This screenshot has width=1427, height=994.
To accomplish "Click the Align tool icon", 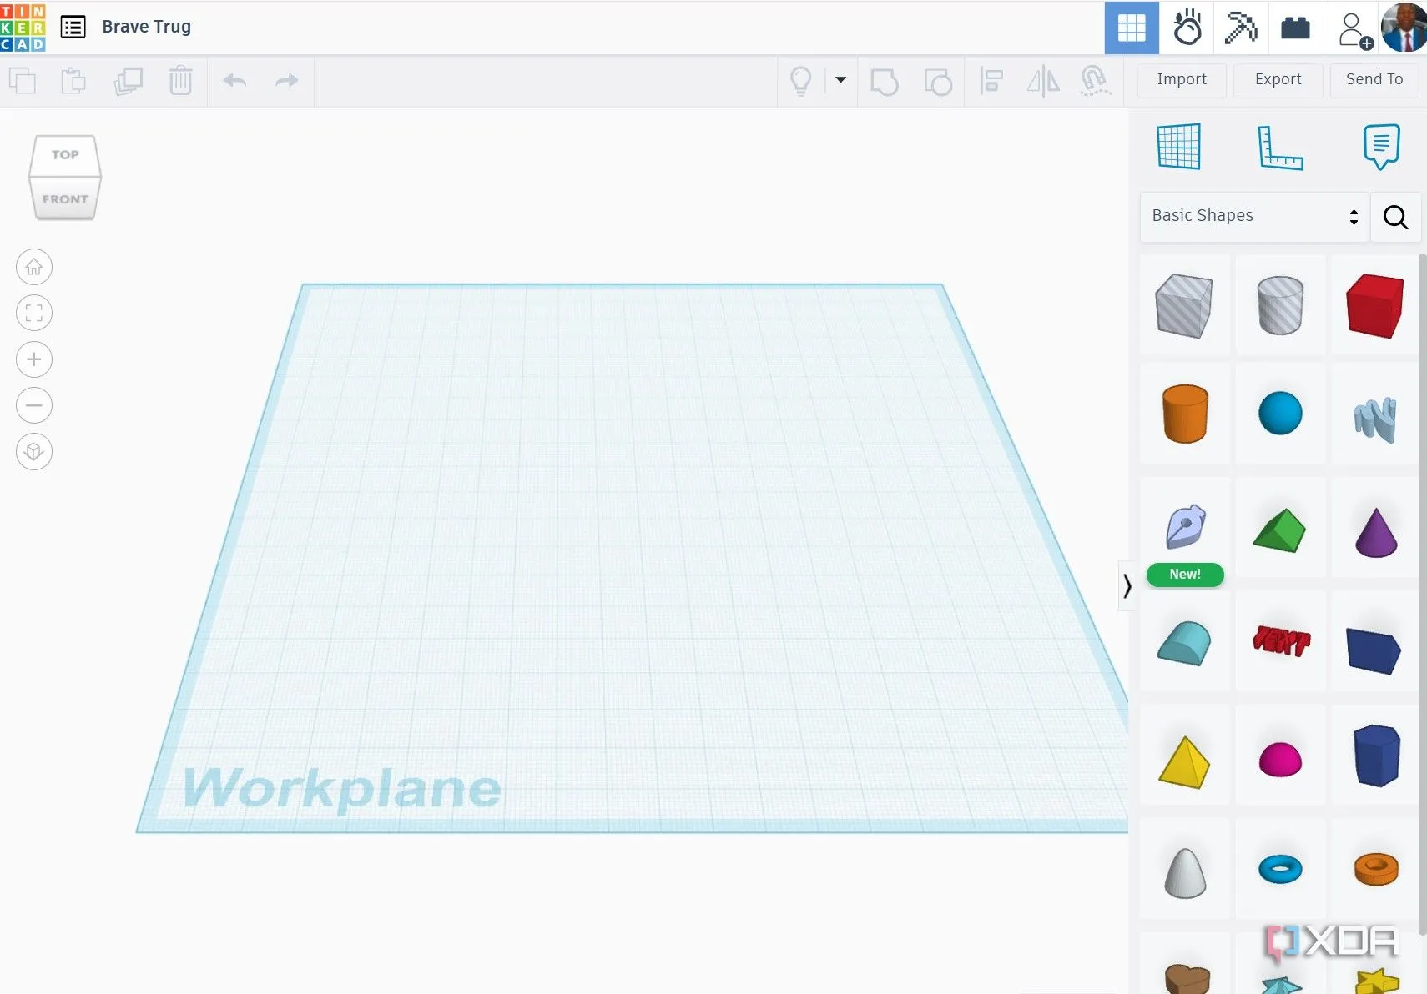I will coord(991,81).
